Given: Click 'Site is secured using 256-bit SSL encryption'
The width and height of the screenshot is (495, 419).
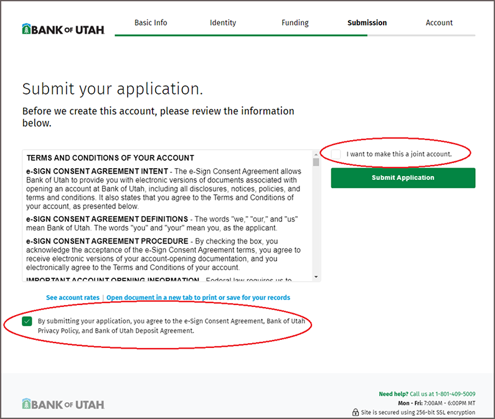Looking at the screenshot, I should click(418, 412).
